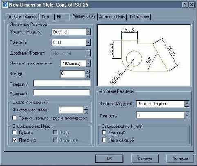Select the Primary Units tab
The image size is (197, 166).
[83, 16]
